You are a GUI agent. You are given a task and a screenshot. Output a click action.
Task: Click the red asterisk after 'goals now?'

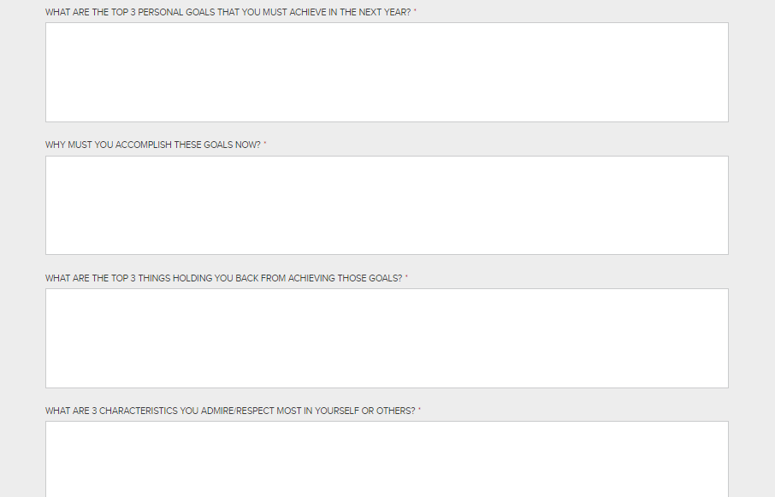[x=265, y=145]
